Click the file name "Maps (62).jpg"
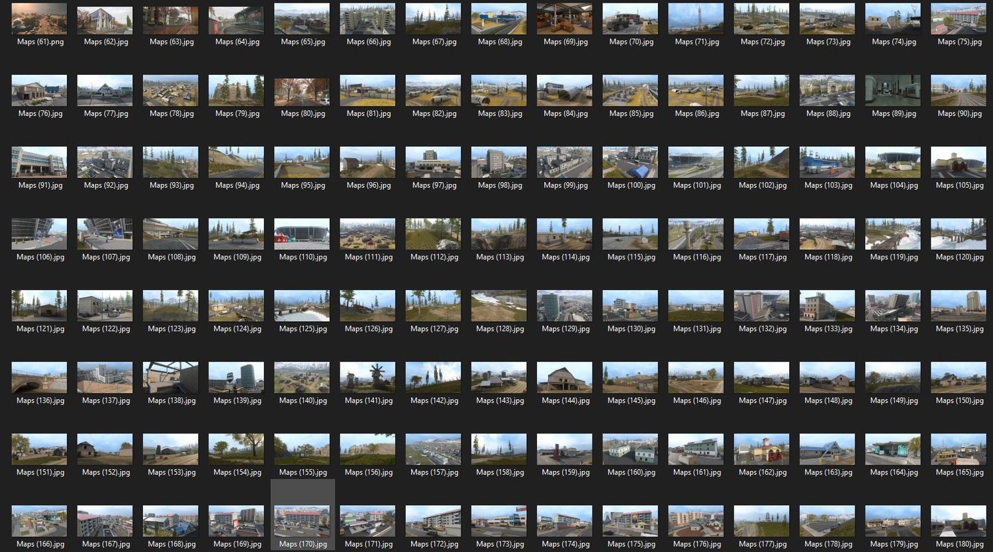Image resolution: width=993 pixels, height=552 pixels. [106, 42]
